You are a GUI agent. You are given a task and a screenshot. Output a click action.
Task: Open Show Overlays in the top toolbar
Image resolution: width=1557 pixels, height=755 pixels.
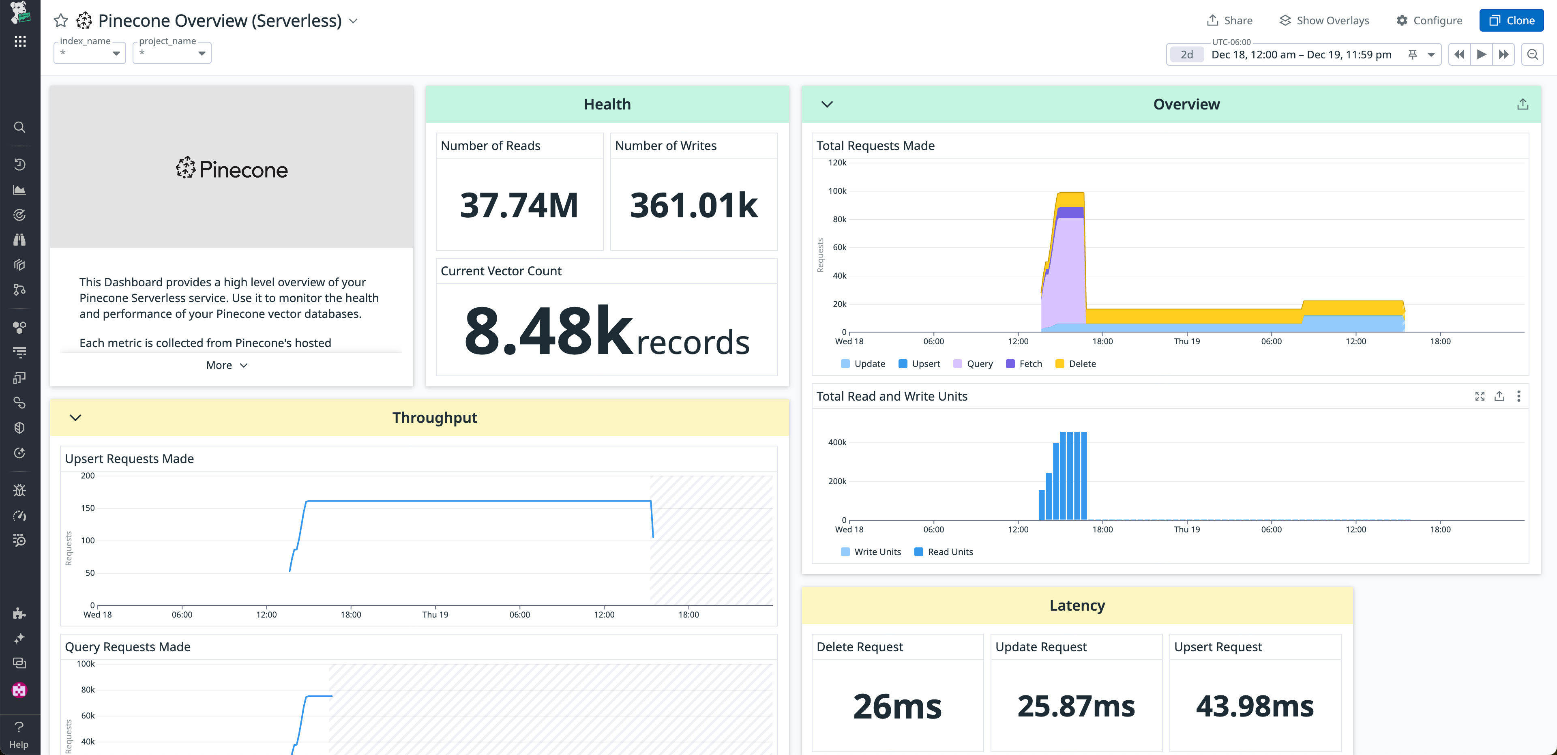click(x=1324, y=20)
